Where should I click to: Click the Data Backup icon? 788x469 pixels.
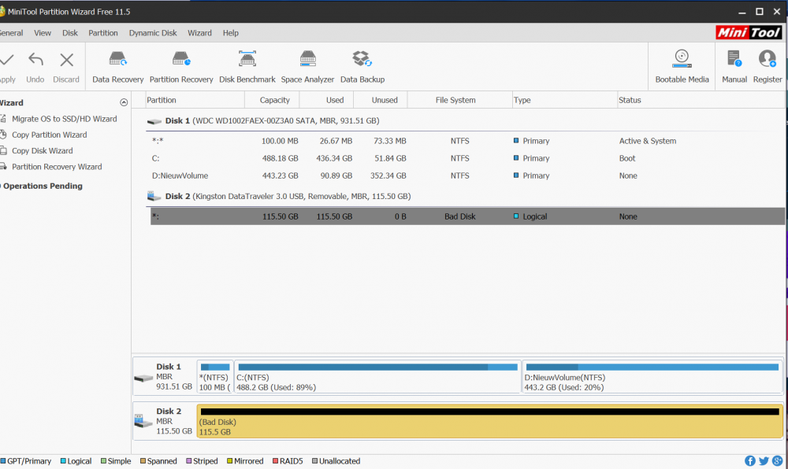coord(362,67)
